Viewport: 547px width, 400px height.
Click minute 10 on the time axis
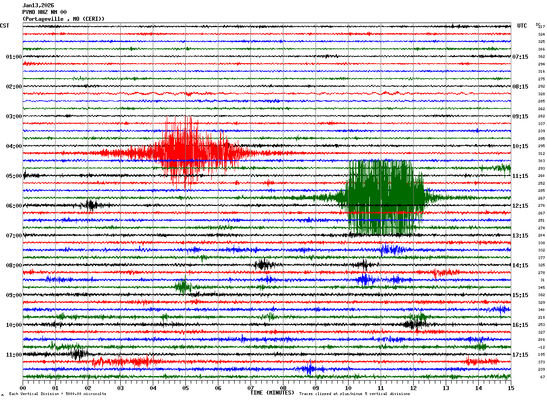pos(348,388)
